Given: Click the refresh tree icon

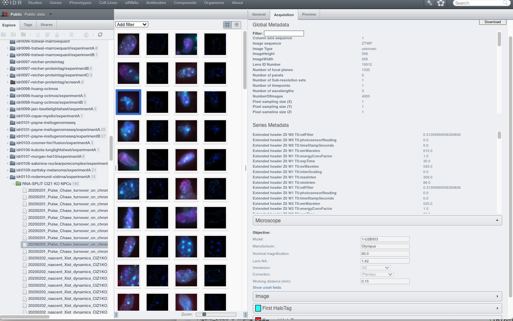Looking at the screenshot, I should click(100, 35).
